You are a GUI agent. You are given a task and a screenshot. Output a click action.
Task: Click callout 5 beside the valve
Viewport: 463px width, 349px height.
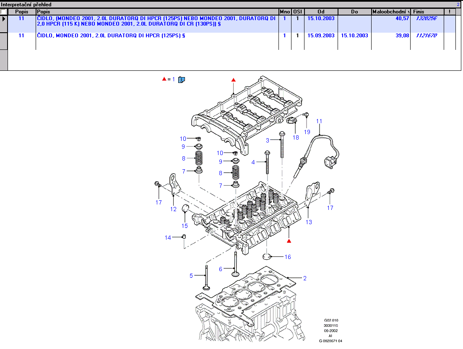(x=191, y=275)
